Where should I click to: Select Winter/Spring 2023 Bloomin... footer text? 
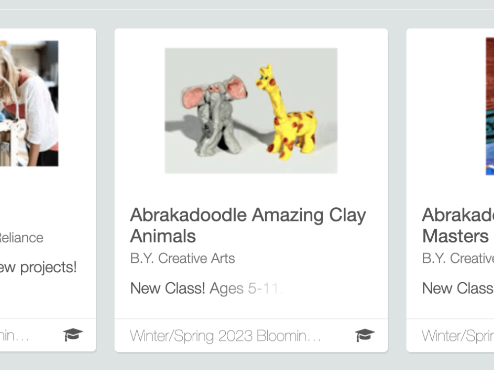[225, 335]
